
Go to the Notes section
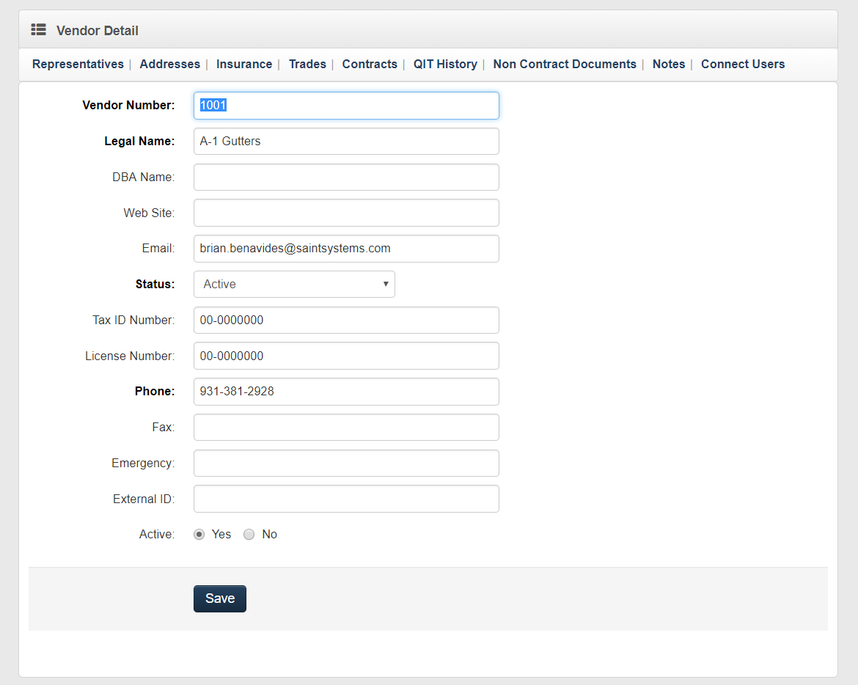click(x=668, y=64)
